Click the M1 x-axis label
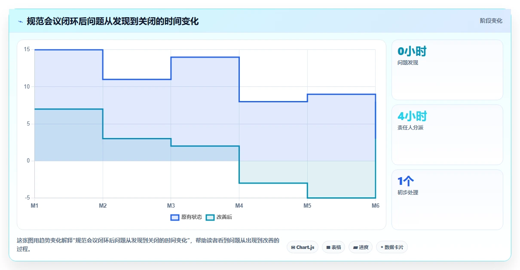Viewport: 520px width, 270px height. [x=34, y=206]
